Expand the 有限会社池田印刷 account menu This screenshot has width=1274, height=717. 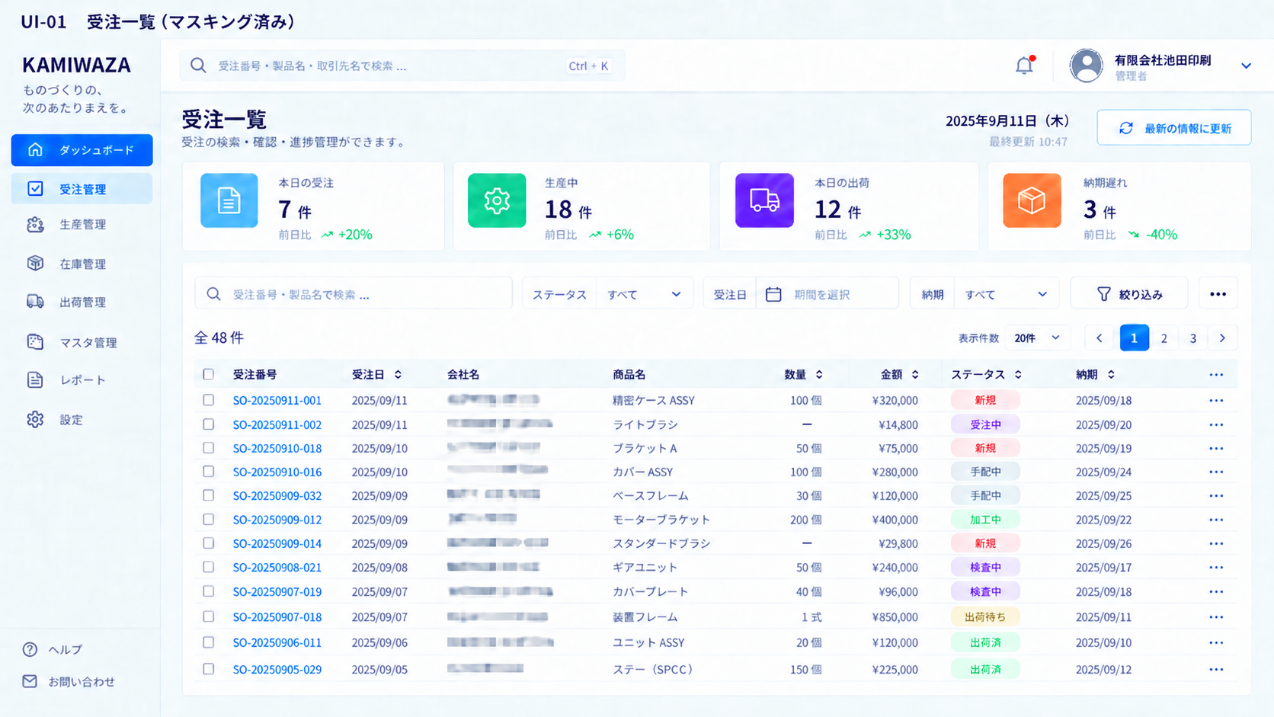[x=1246, y=66]
